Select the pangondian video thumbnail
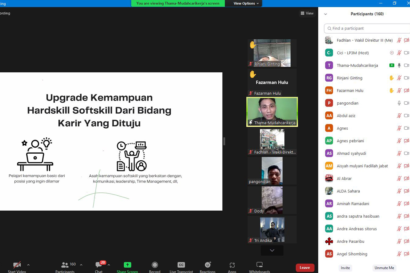The width and height of the screenshot is (410, 273). click(x=272, y=171)
